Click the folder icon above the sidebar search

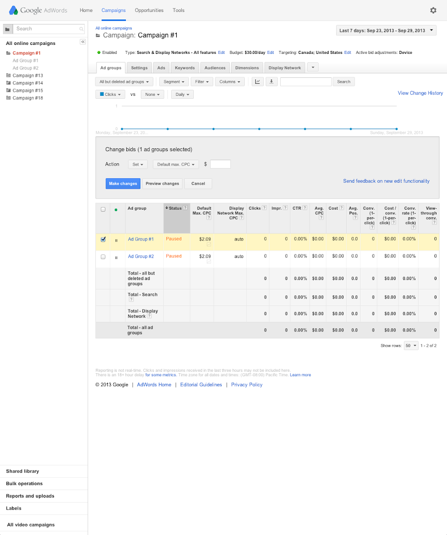click(x=7, y=29)
